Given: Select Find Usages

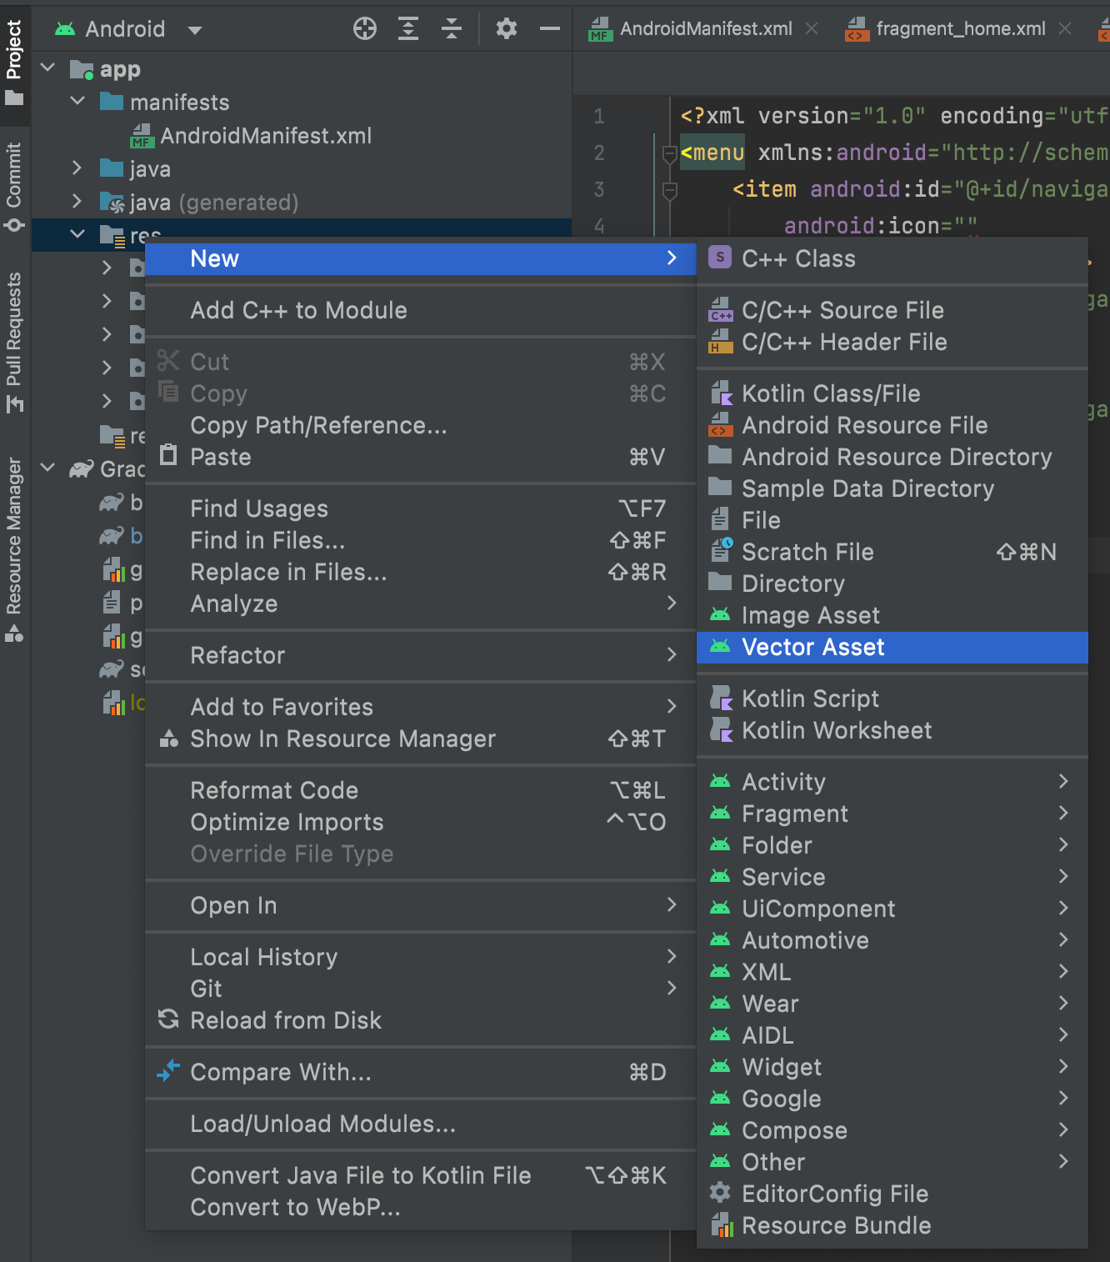Looking at the screenshot, I should click(421, 509).
